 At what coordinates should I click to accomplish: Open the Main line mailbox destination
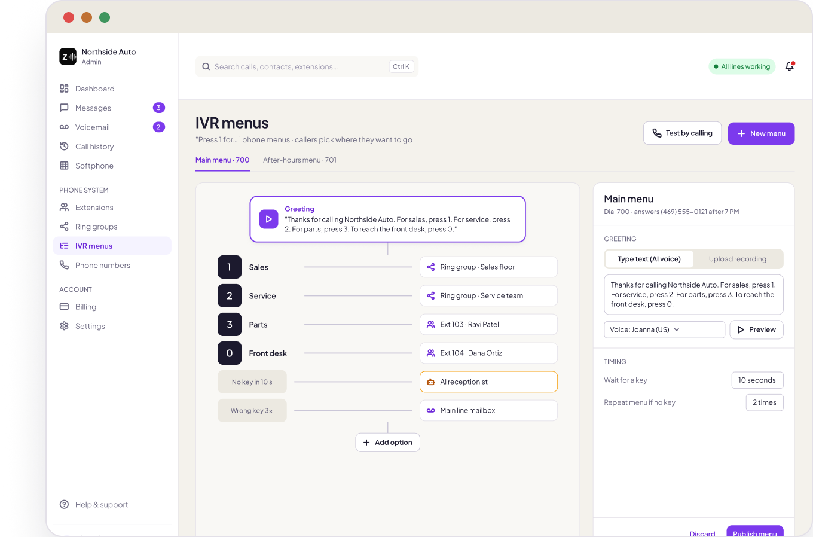[488, 411]
